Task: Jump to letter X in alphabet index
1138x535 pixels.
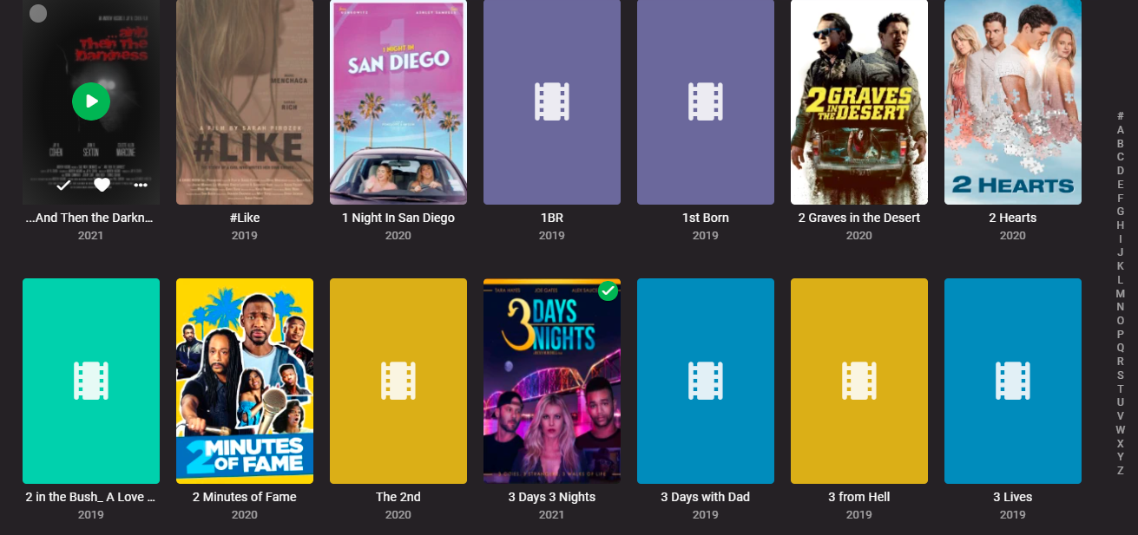Action: (1121, 443)
